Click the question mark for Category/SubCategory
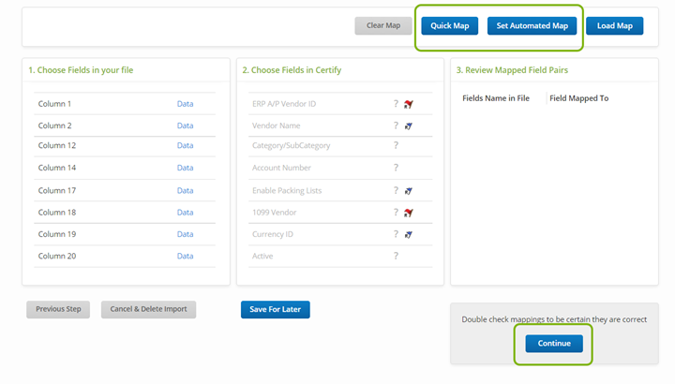 pos(396,146)
